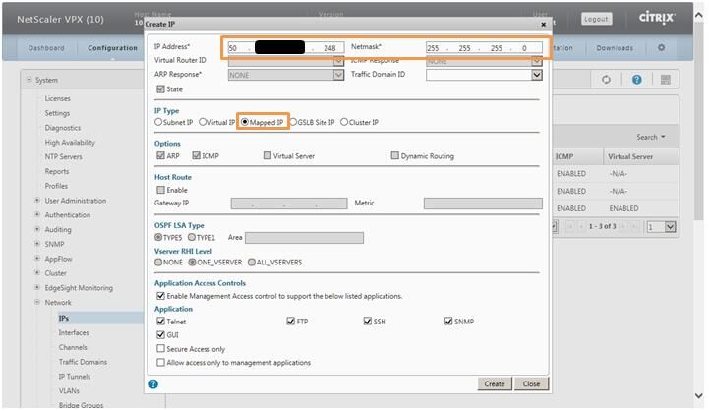Click the Logout button

pos(596,19)
